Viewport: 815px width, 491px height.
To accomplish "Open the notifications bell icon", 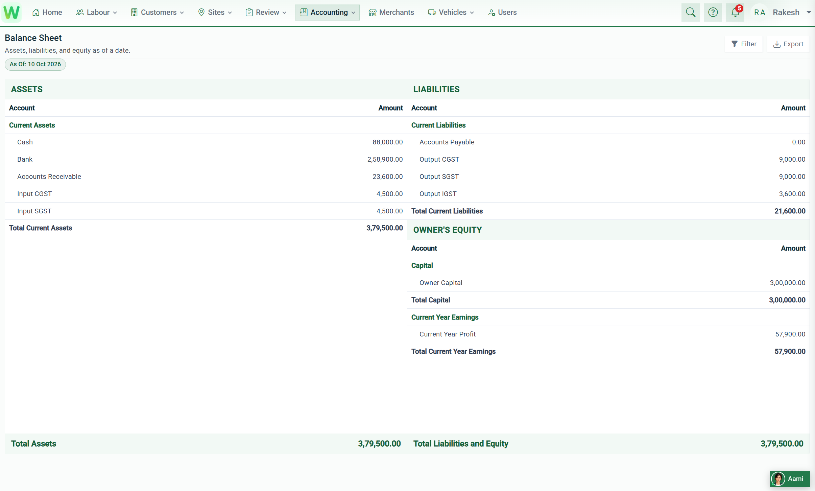I will click(x=735, y=13).
